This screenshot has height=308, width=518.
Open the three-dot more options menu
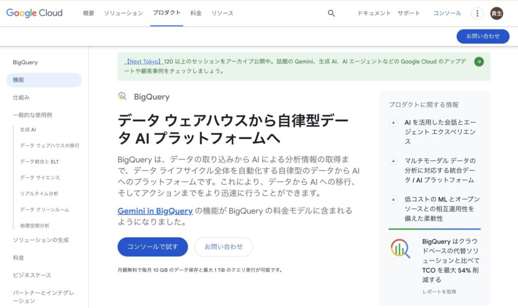[477, 13]
